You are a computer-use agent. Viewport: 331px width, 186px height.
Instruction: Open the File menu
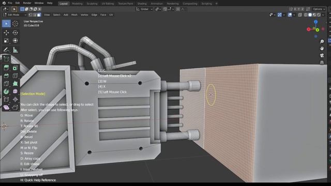pyautogui.click(x=10, y=3)
